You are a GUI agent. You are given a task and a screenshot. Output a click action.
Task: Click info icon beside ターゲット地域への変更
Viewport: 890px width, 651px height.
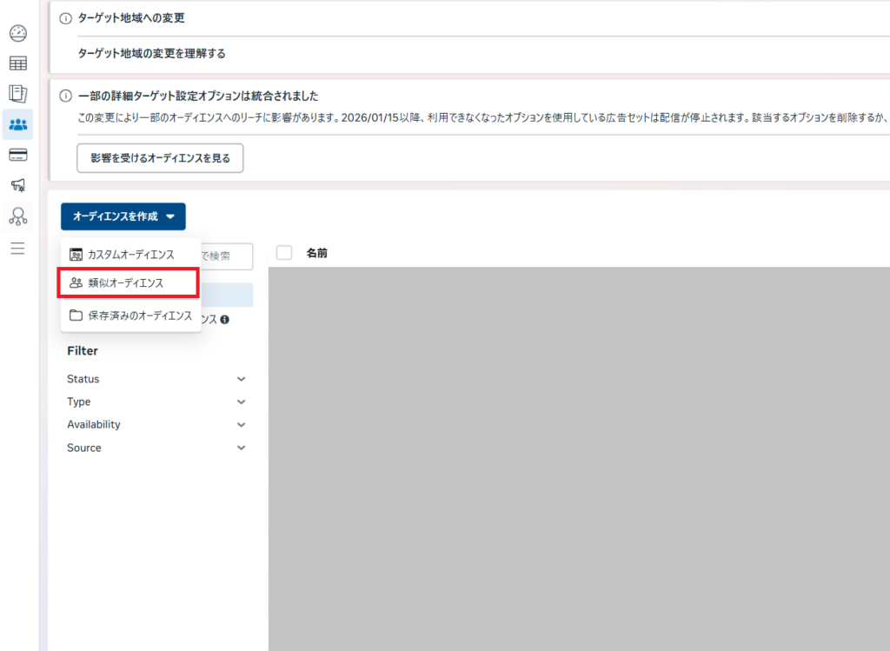click(66, 18)
